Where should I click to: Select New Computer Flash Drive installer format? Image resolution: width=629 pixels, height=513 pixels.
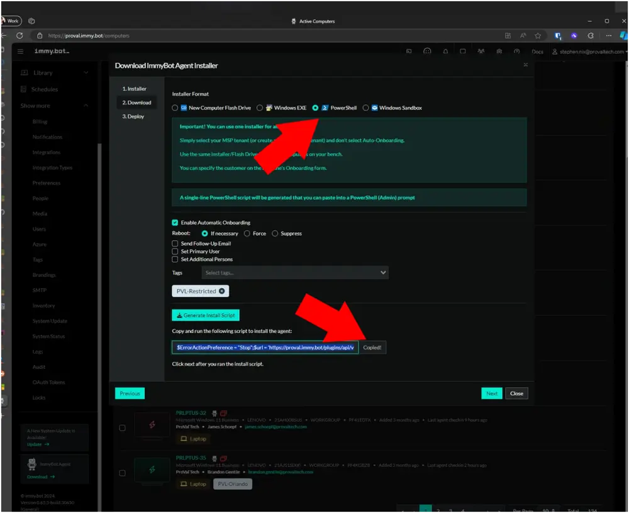[174, 108]
